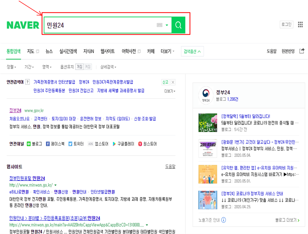308x234 pixels.
Task: Close the related searches with X icon
Action: pyautogui.click(x=173, y=82)
